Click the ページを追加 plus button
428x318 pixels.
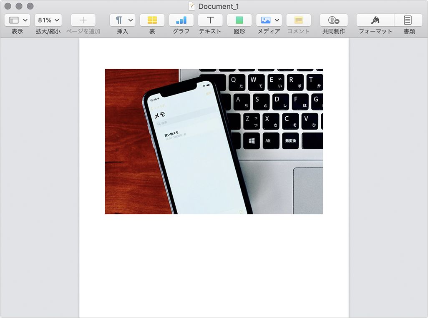coord(83,20)
